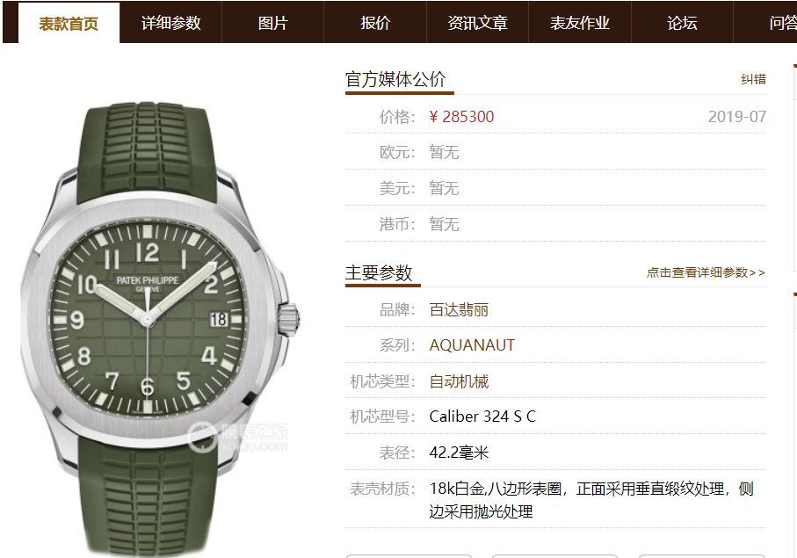Click the 主要参数 section heading
This screenshot has width=797, height=558.
click(x=379, y=272)
